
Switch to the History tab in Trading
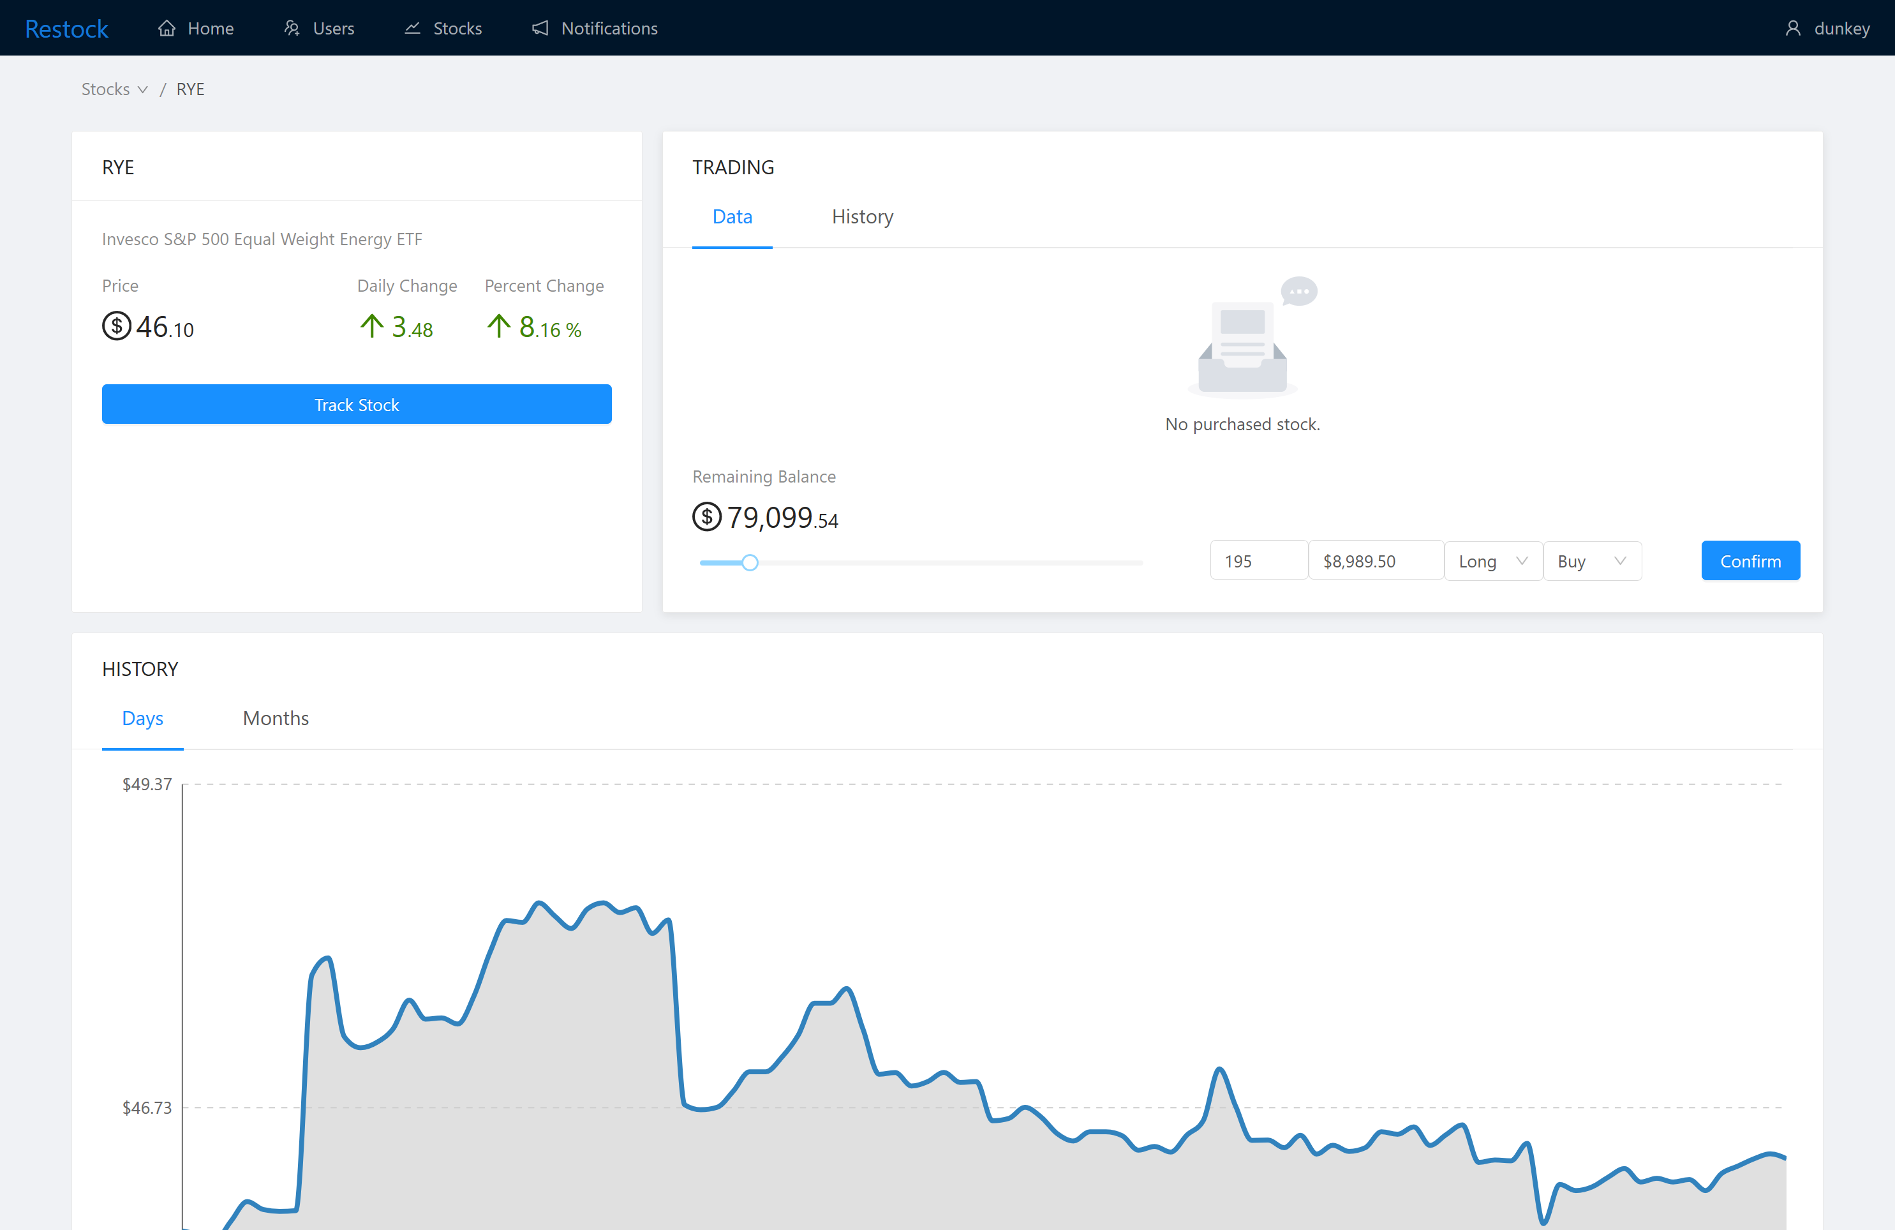862,216
